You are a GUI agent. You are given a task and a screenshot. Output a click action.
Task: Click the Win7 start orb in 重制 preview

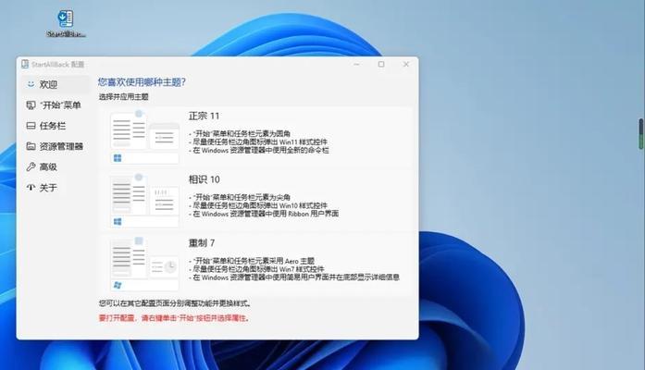point(118,285)
